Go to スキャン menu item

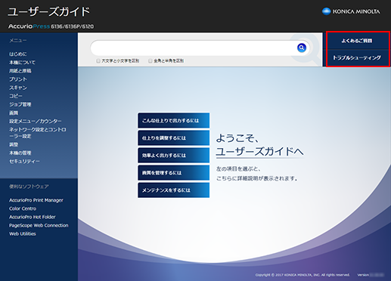pos(18,88)
